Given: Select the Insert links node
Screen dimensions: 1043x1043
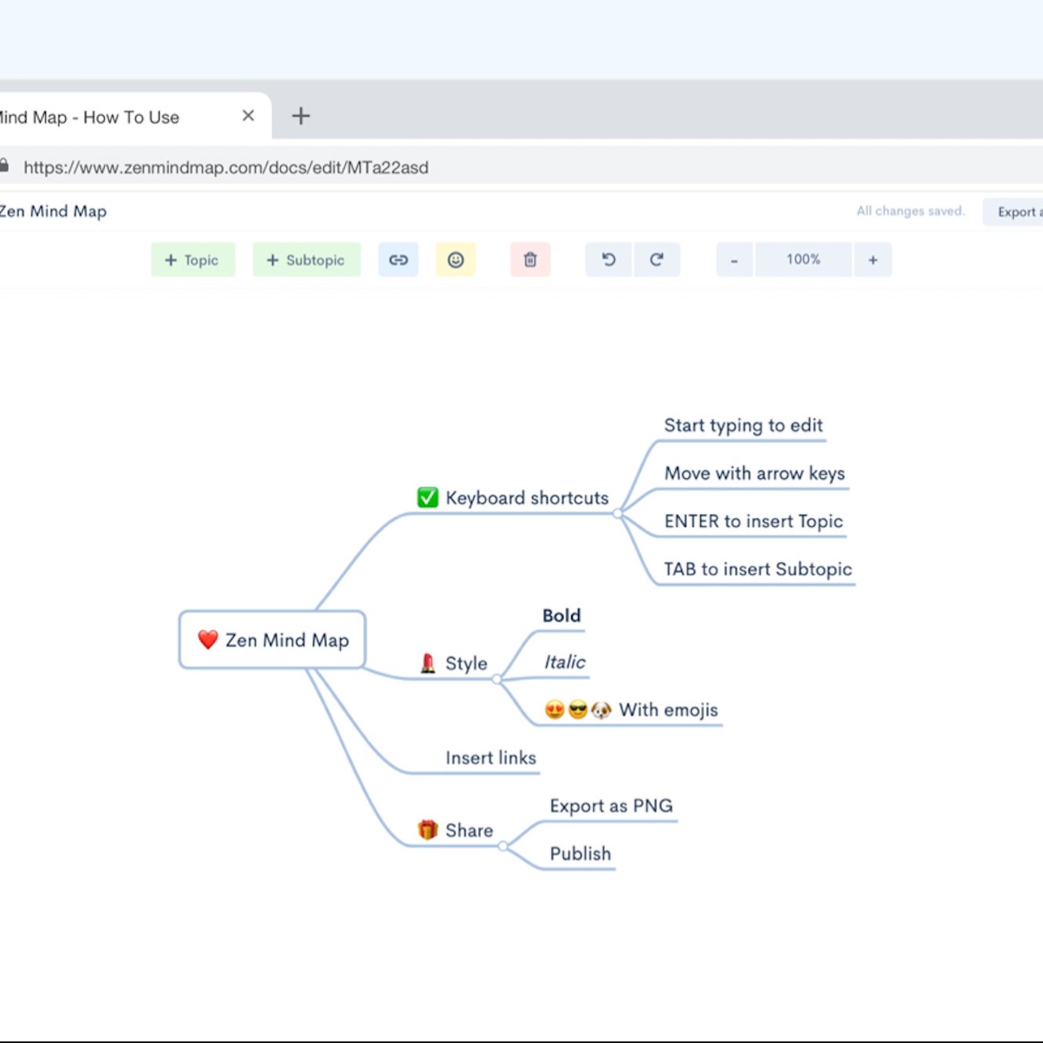Looking at the screenshot, I should click(x=491, y=758).
